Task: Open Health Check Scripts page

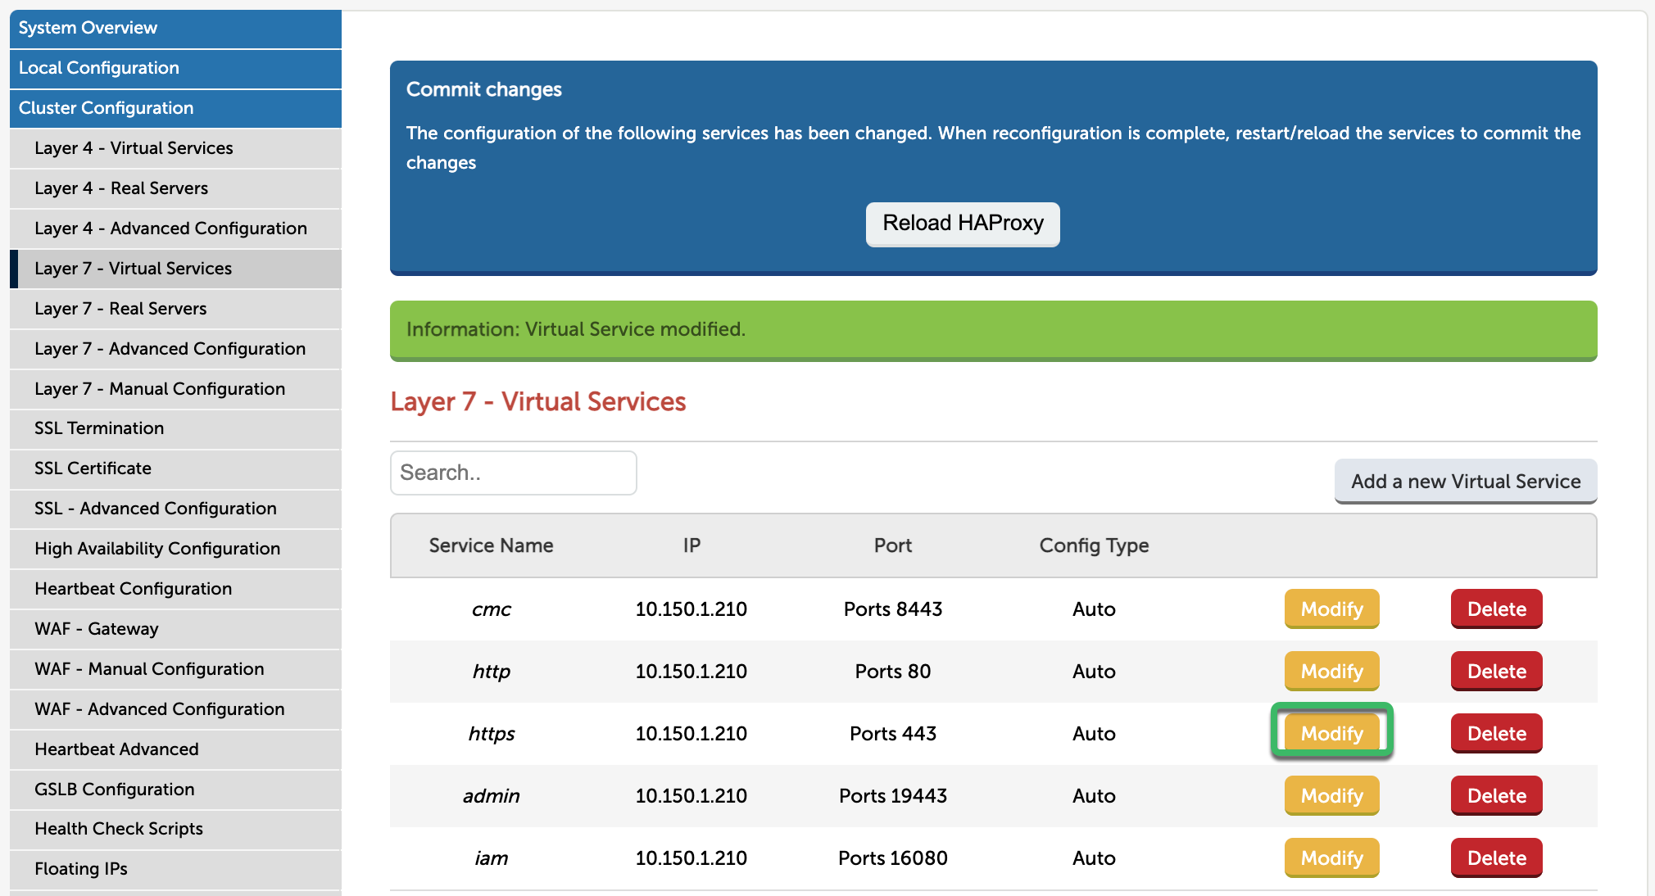Action: [175, 829]
